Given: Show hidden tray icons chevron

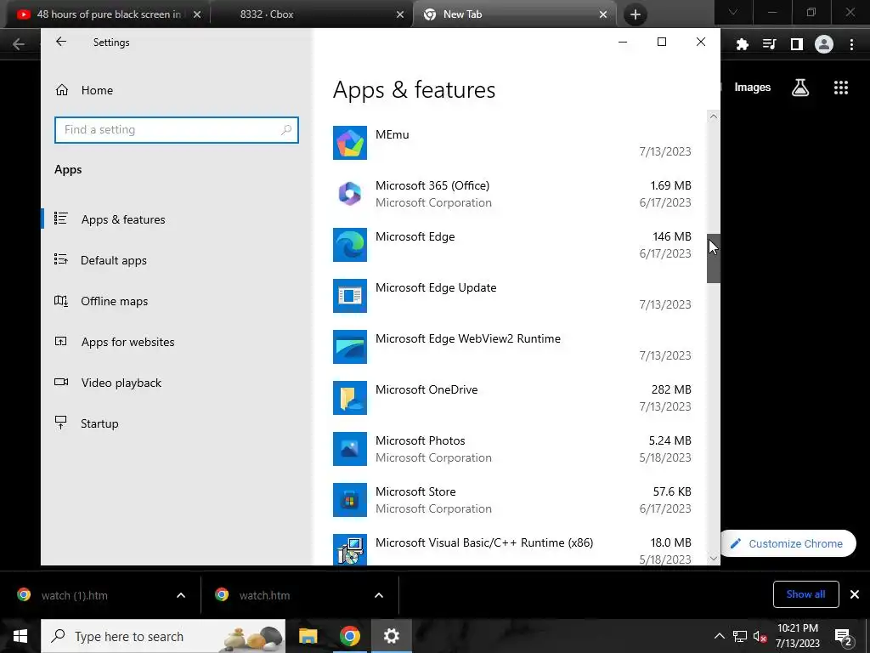Looking at the screenshot, I should point(719,636).
